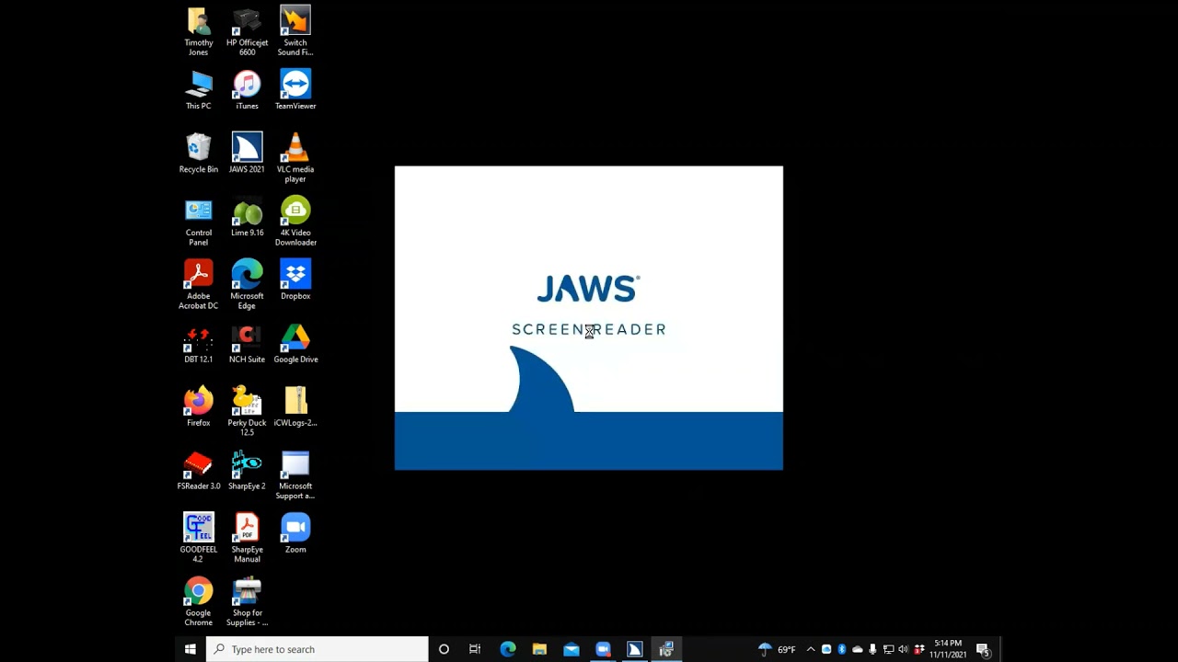The width and height of the screenshot is (1178, 662).
Task: Select Google Chrome desktop icon
Action: click(x=198, y=602)
